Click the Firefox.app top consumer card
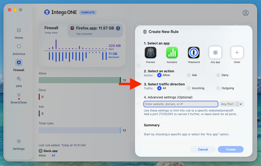Image resolution: width=261 pixels, height=166 pixels. click(x=95, y=31)
